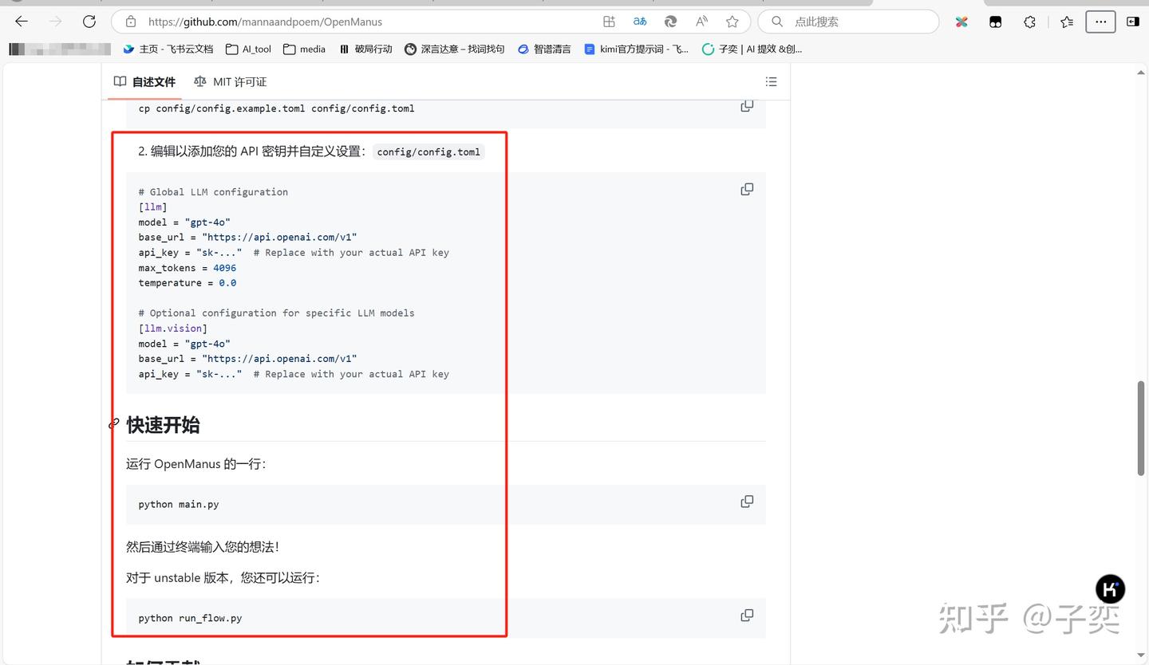This screenshot has height=665, width=1149.
Task: Open the Copilot icon in the toolbar
Action: [x=670, y=22]
